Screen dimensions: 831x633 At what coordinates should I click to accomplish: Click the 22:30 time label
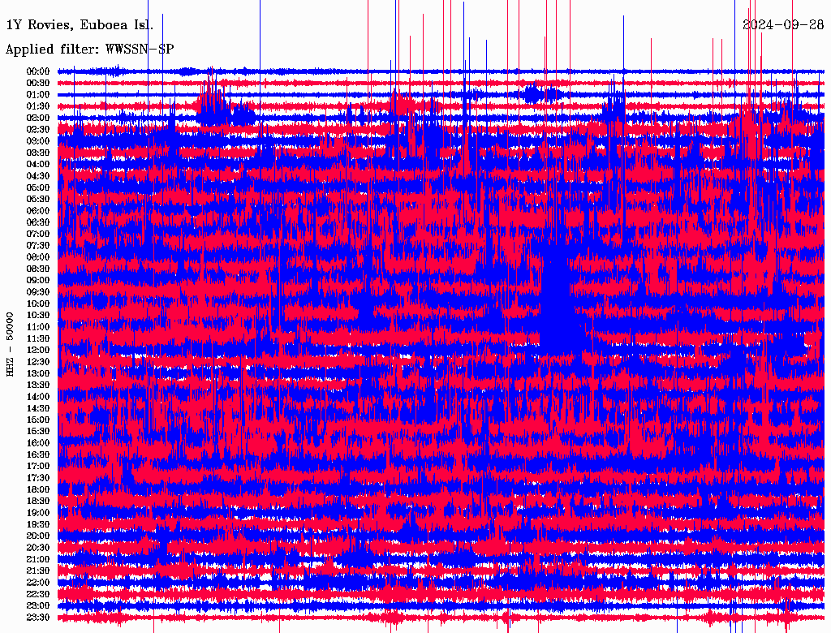tap(38, 594)
